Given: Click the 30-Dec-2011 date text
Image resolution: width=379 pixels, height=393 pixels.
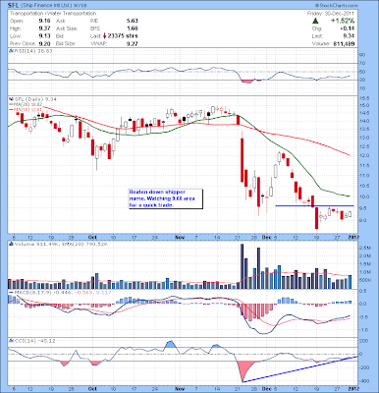Looking at the screenshot, I should tap(340, 14).
